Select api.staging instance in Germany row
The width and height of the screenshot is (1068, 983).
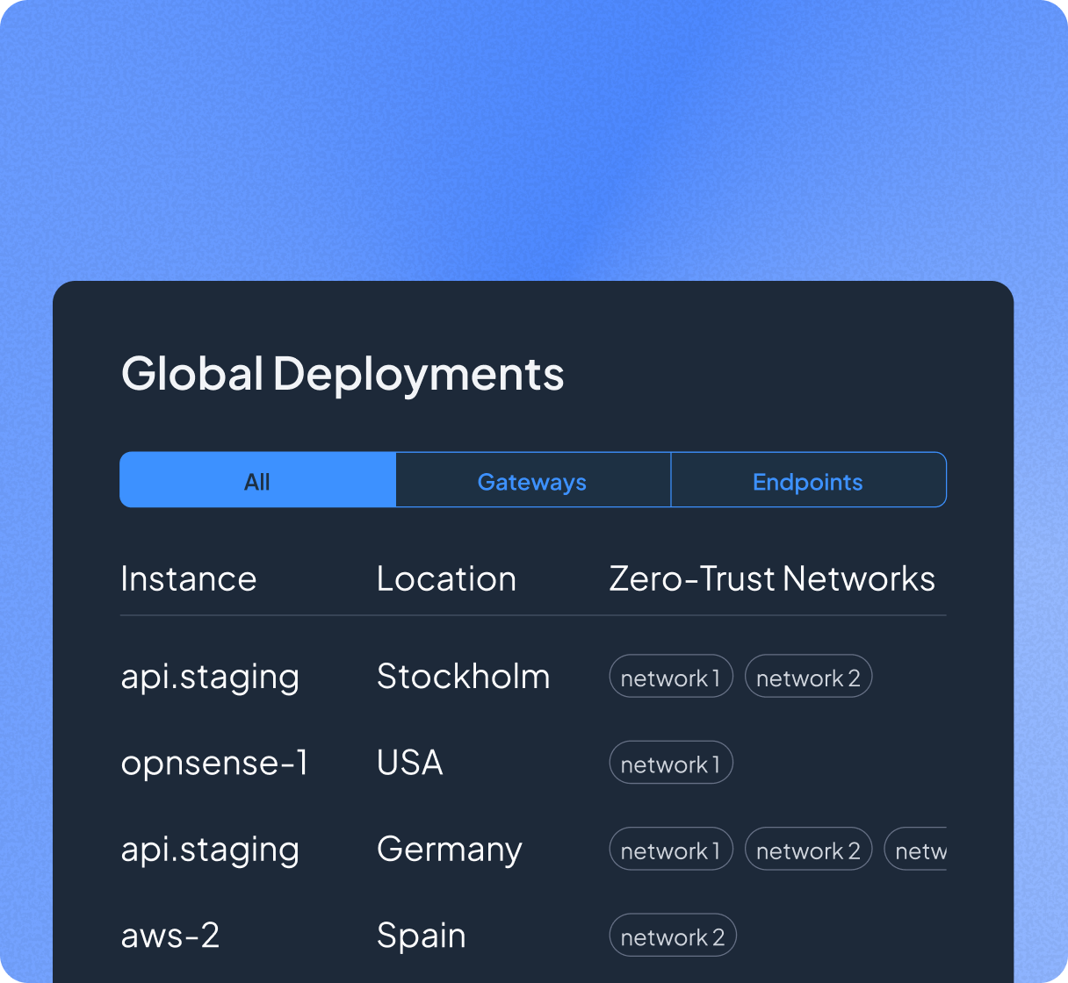[x=210, y=850]
